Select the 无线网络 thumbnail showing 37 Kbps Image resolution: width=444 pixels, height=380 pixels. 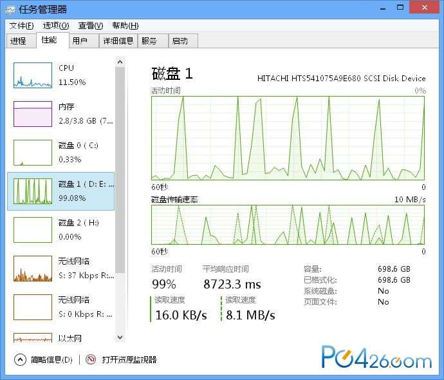(x=33, y=269)
